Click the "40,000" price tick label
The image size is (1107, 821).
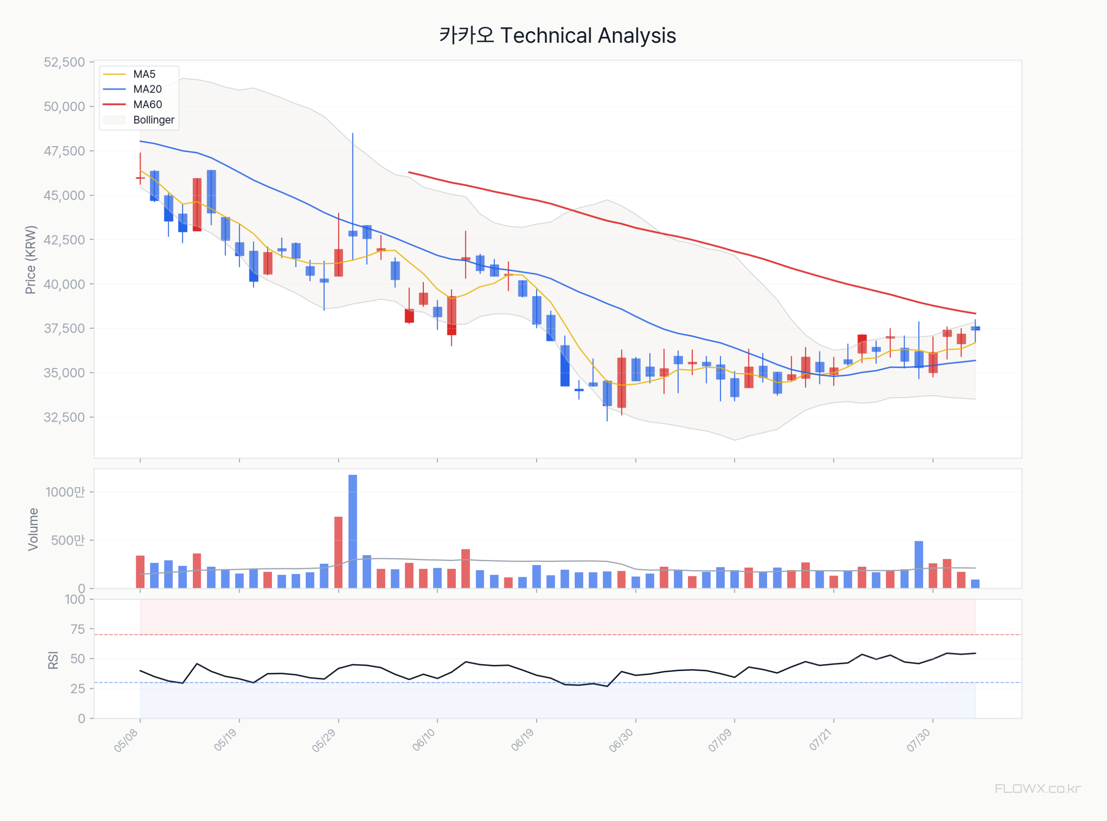pyautogui.click(x=64, y=284)
